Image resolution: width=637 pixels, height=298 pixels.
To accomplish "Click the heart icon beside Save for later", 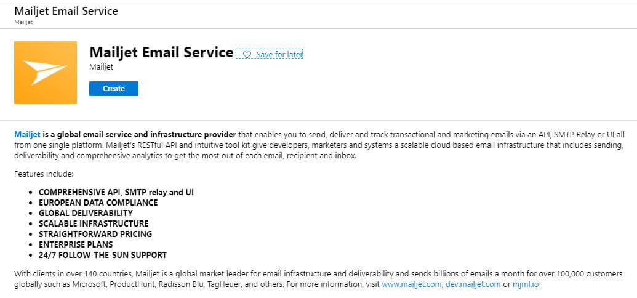I will [247, 55].
